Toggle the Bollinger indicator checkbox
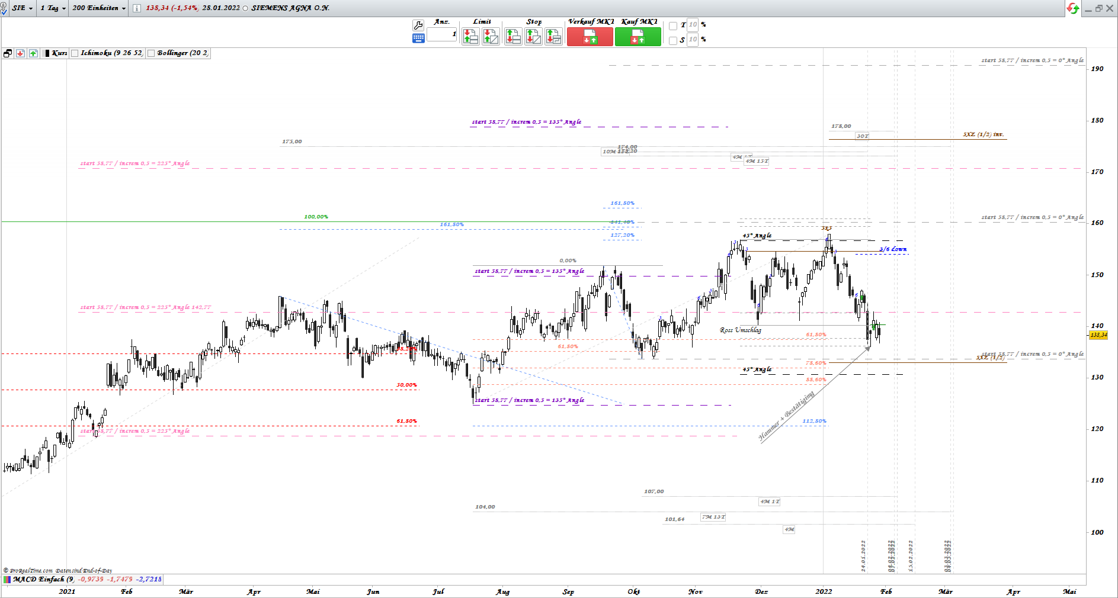Viewport: 1118px width, 598px height. tap(151, 53)
